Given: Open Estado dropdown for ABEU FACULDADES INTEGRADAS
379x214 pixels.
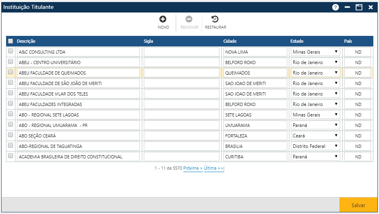Looking at the screenshot, I should pos(315,104).
